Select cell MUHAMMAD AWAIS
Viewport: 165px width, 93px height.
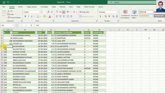[25, 35]
